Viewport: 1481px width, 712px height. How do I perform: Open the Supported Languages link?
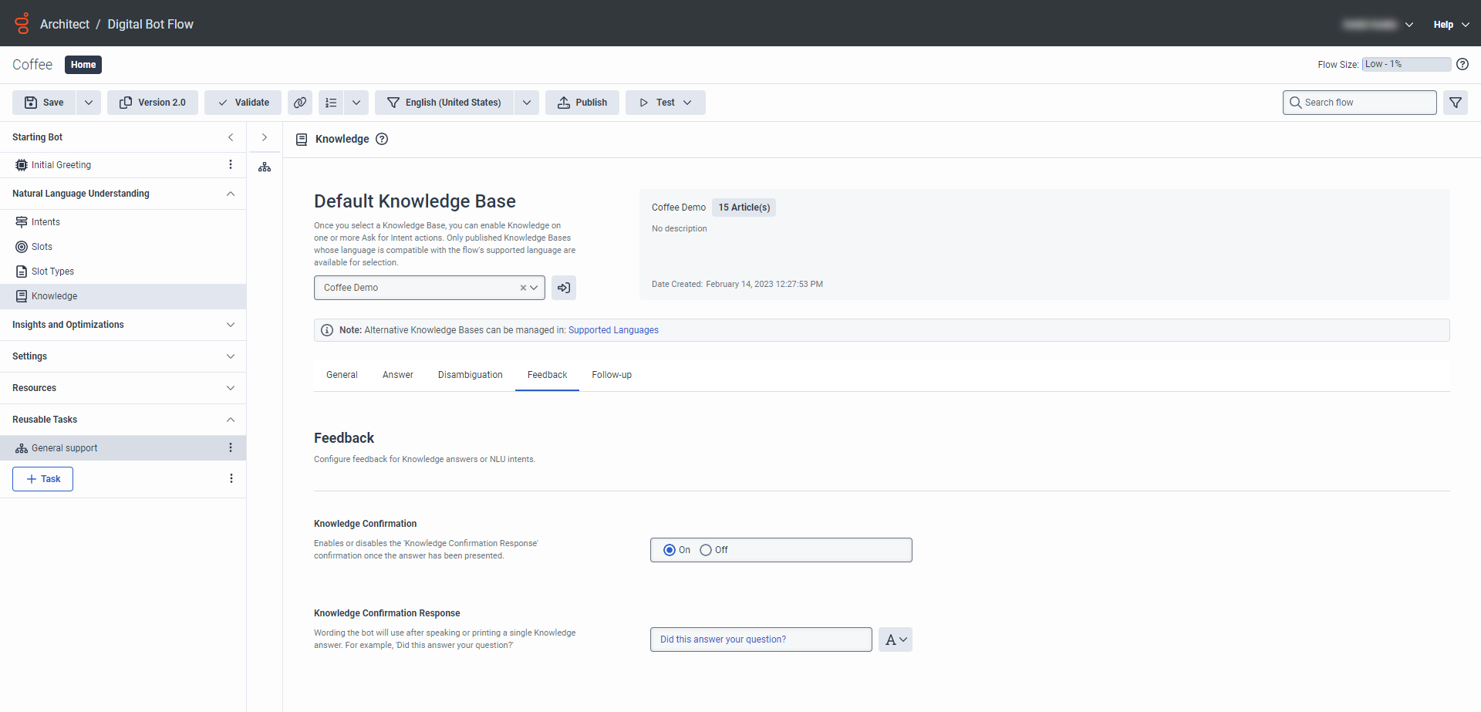[x=613, y=330]
